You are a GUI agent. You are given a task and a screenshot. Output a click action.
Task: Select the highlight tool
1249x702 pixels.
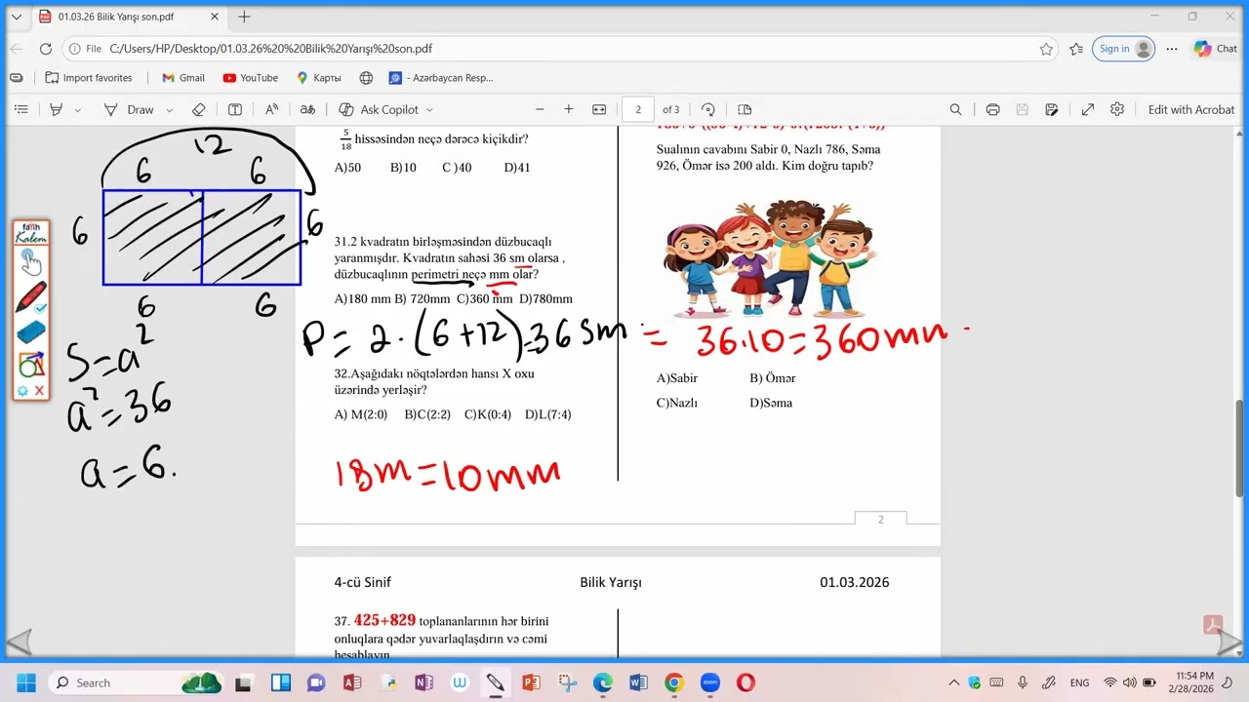[x=57, y=109]
